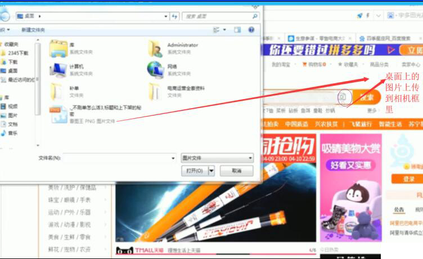Click the 打开(O) button

coord(195,171)
